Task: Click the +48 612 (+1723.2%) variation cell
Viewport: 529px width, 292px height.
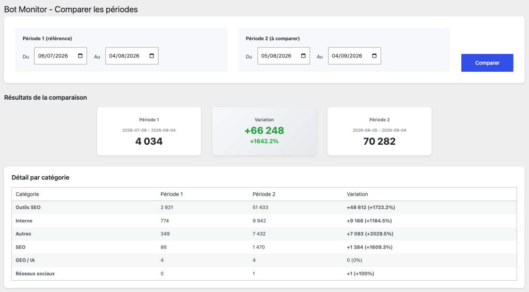Action: pyautogui.click(x=371, y=207)
